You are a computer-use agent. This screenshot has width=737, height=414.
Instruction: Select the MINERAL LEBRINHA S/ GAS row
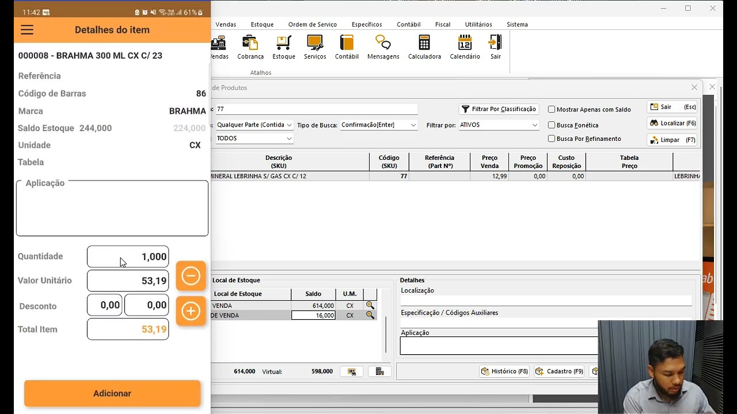(x=456, y=177)
